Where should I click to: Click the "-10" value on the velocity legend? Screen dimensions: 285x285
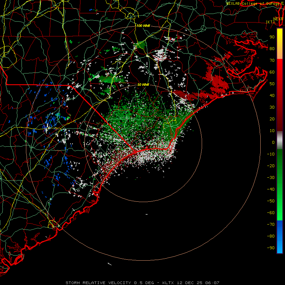pyautogui.click(x=271, y=154)
